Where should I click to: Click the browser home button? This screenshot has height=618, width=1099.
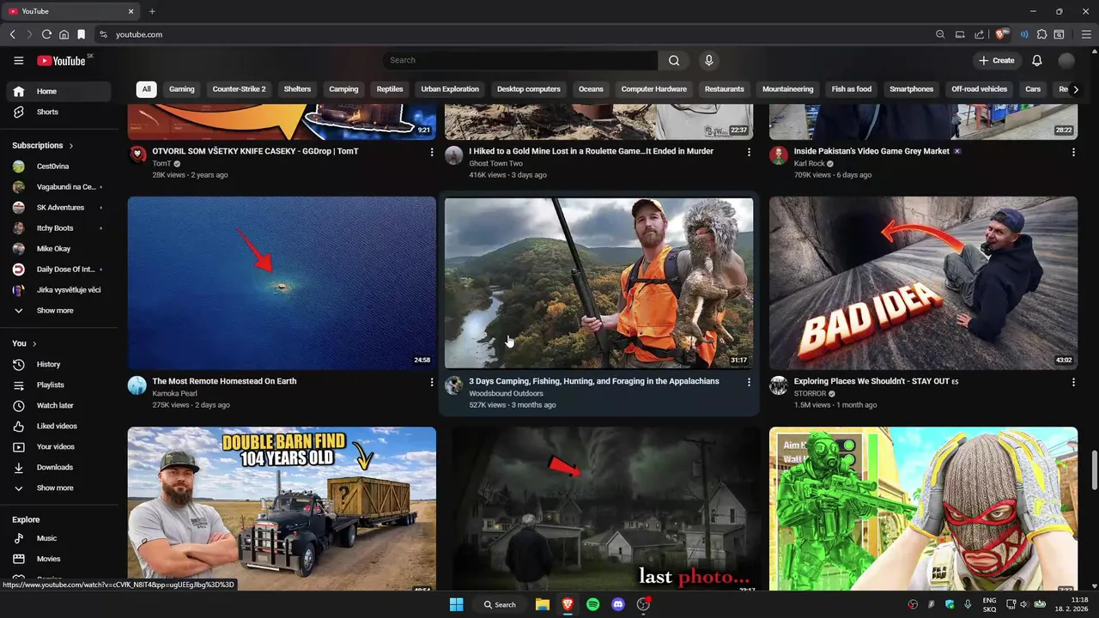tap(64, 34)
